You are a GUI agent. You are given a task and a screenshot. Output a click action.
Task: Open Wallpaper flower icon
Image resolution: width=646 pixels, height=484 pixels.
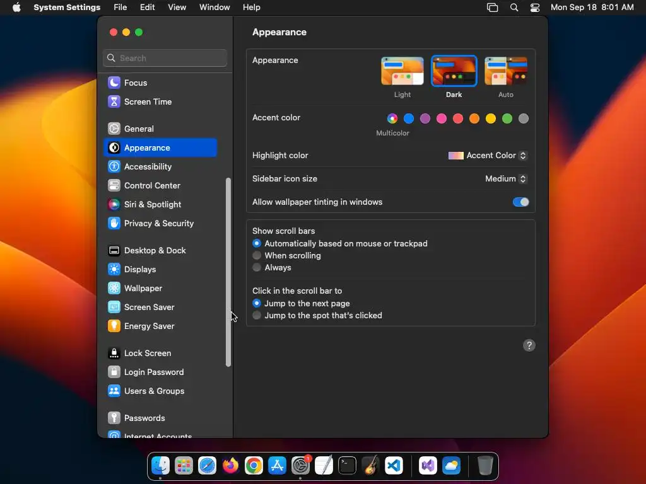click(x=114, y=289)
